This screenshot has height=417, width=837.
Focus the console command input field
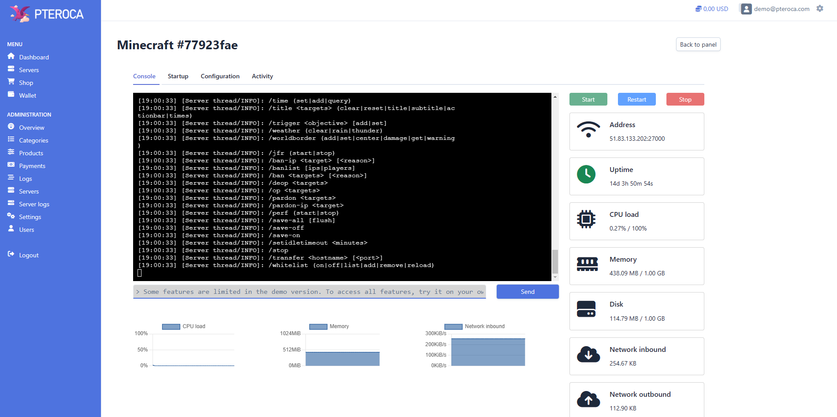pos(309,292)
